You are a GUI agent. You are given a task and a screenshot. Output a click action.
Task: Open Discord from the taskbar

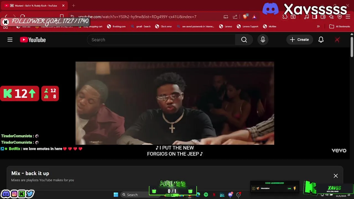tap(230, 195)
